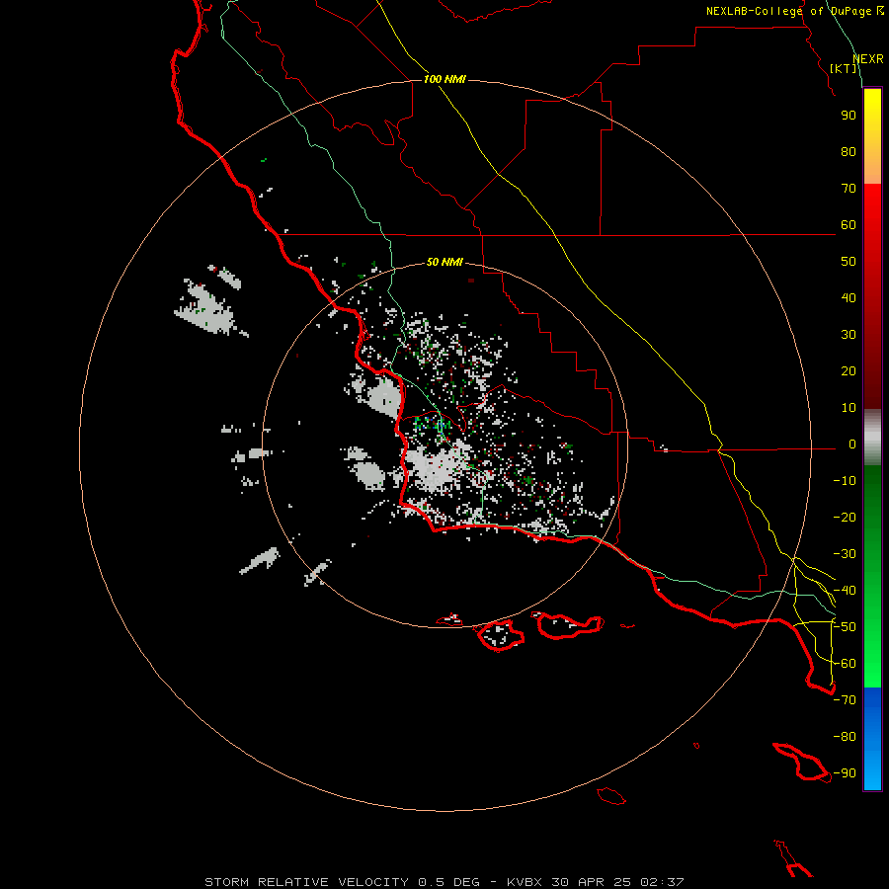This screenshot has height=889, width=889.
Task: Click the -90 scale label
Action: 845,773
